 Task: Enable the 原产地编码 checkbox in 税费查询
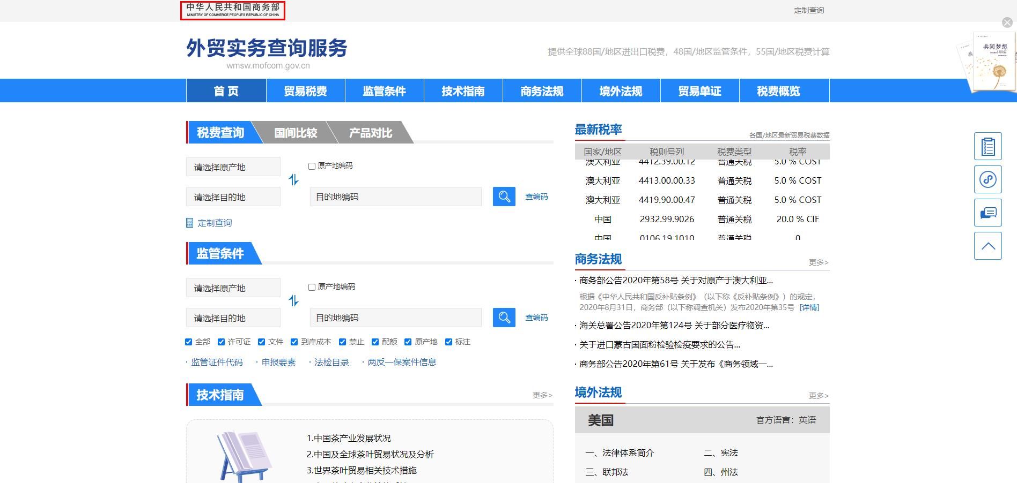click(311, 166)
